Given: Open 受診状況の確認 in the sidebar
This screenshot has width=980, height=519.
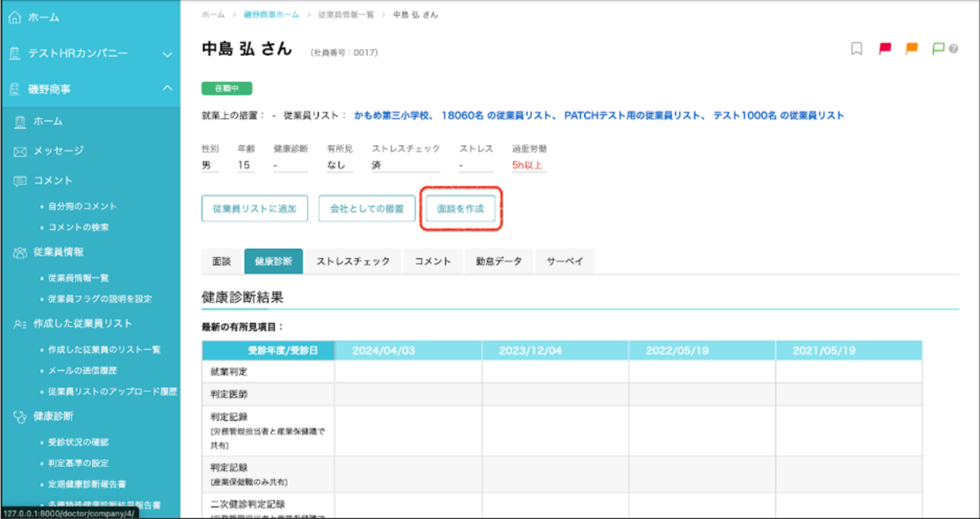Looking at the screenshot, I should click(x=78, y=442).
